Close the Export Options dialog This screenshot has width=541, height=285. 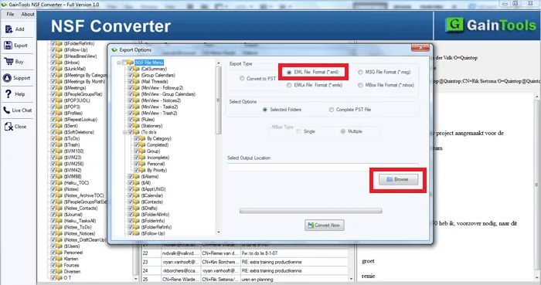tap(420, 48)
